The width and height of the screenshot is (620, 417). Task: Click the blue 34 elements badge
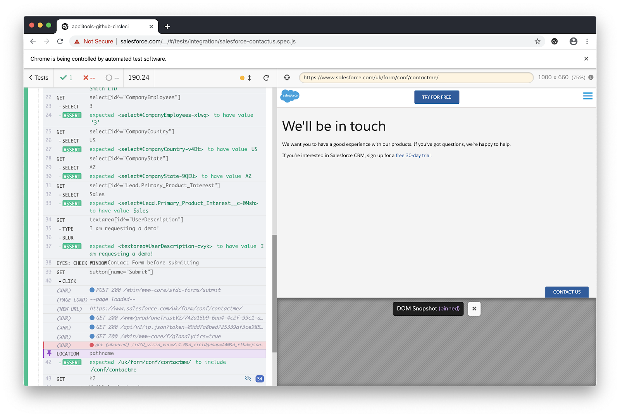click(x=260, y=379)
